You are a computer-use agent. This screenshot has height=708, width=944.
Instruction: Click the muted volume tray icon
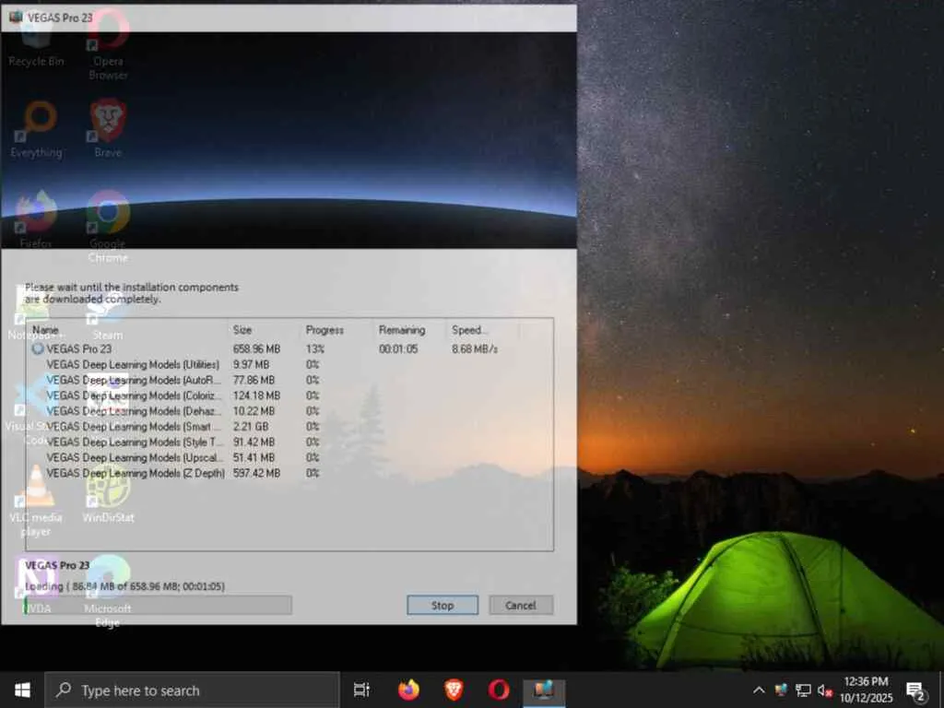pos(825,690)
